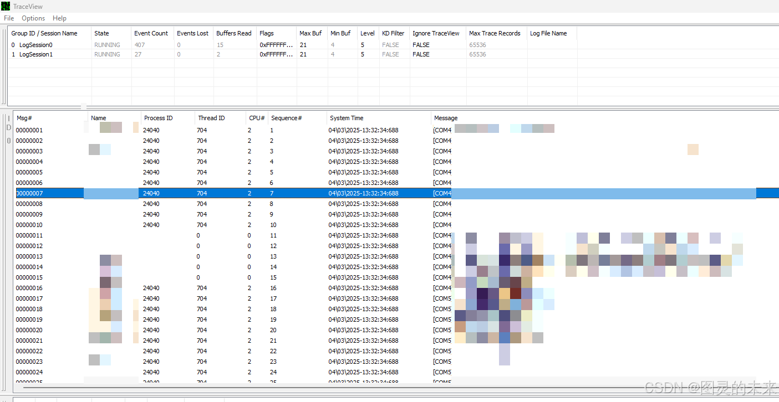779x402 pixels.
Task: Open the Help menu
Action: click(x=59, y=18)
